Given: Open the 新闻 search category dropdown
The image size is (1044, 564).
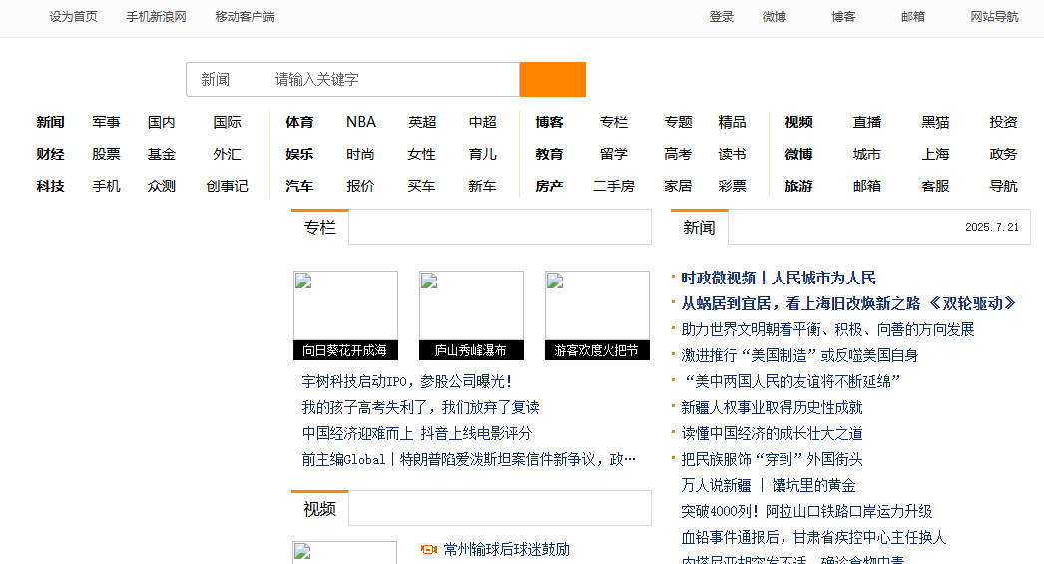Looking at the screenshot, I should (x=216, y=79).
